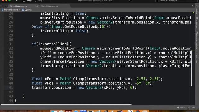Open the Debug configuration dropdown
The image size is (199, 112).
(27, 1)
